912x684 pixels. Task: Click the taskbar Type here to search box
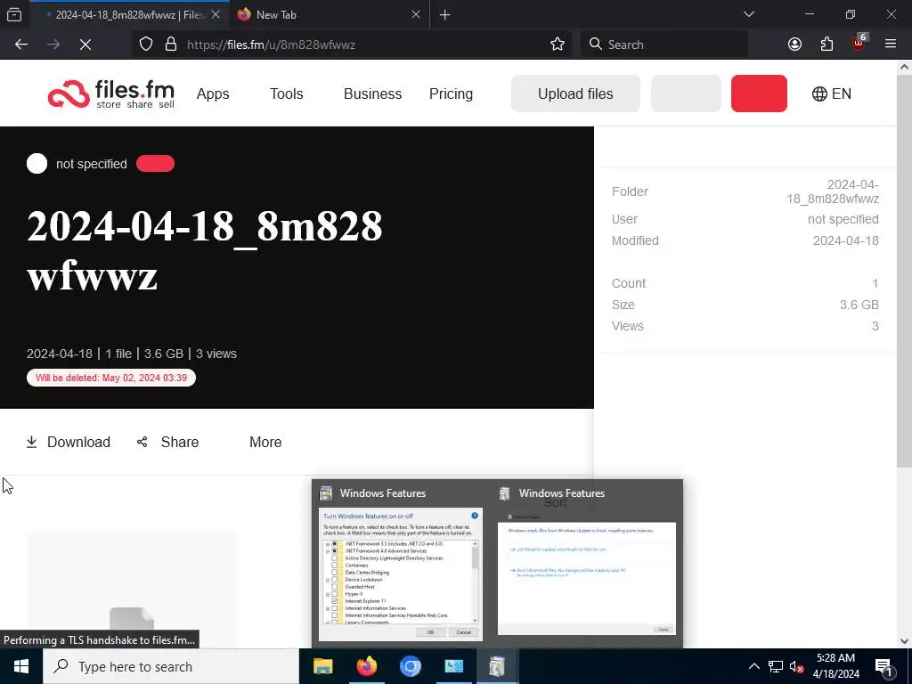pos(171,666)
